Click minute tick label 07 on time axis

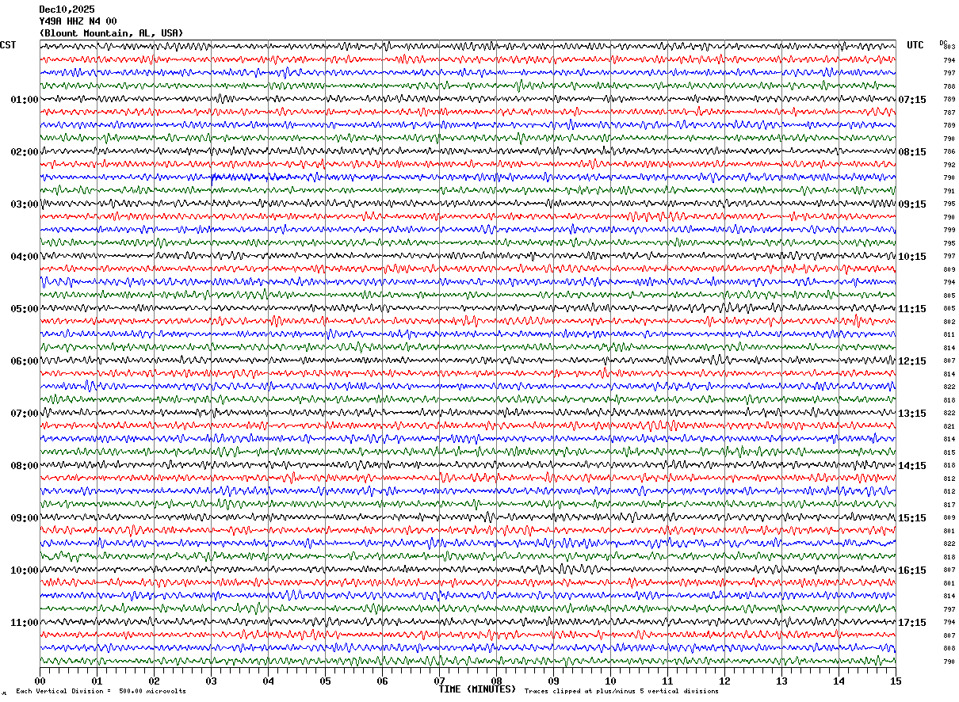click(x=439, y=681)
